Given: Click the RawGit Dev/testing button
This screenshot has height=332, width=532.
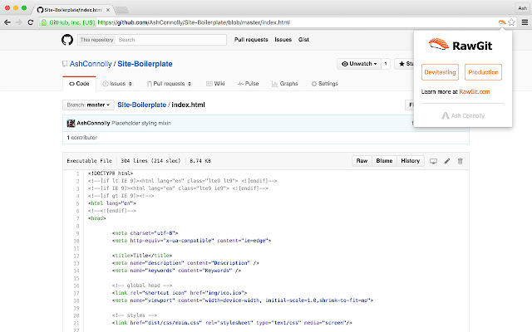Looking at the screenshot, I should point(440,72).
